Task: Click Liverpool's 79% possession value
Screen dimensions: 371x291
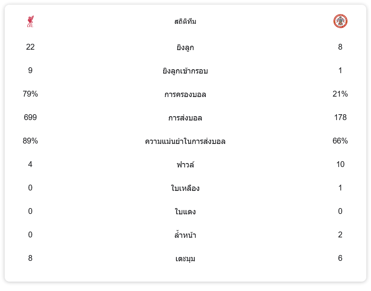Action: (x=30, y=94)
